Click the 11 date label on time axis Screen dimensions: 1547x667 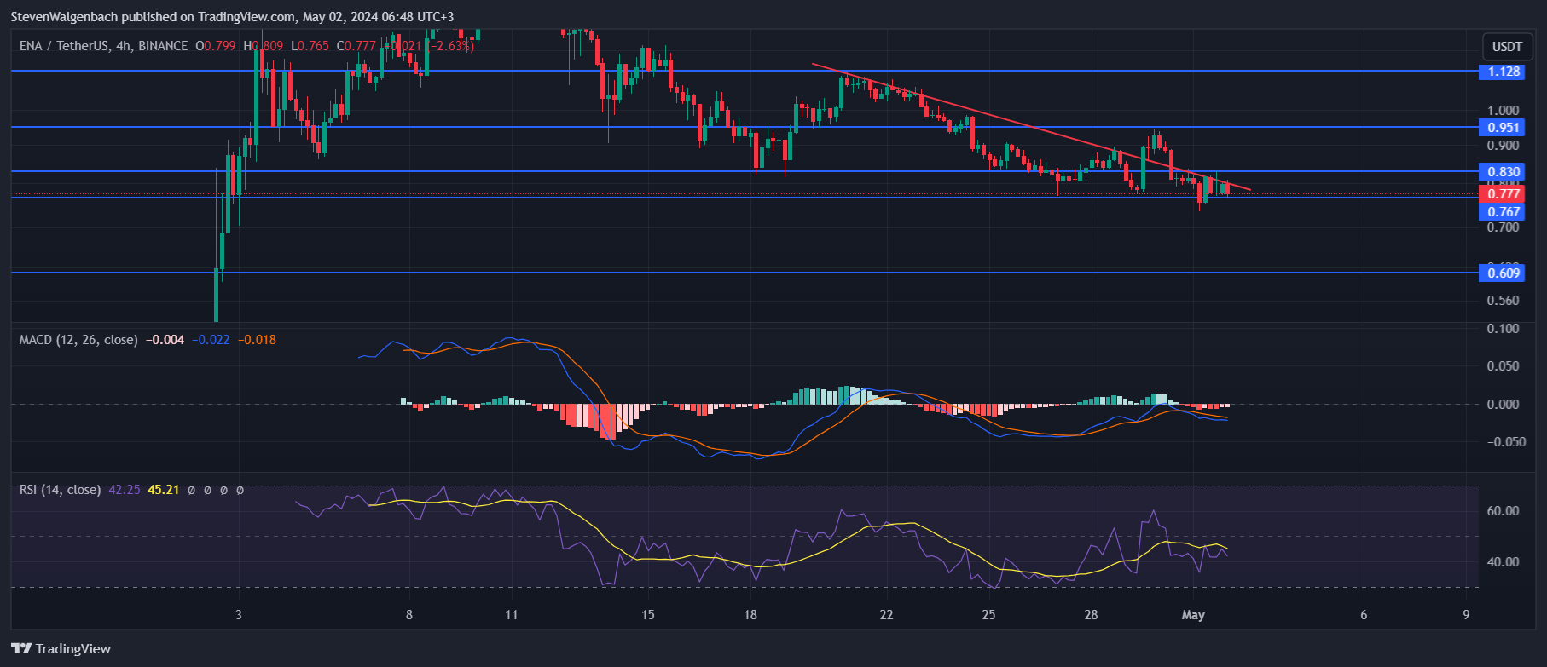point(511,615)
